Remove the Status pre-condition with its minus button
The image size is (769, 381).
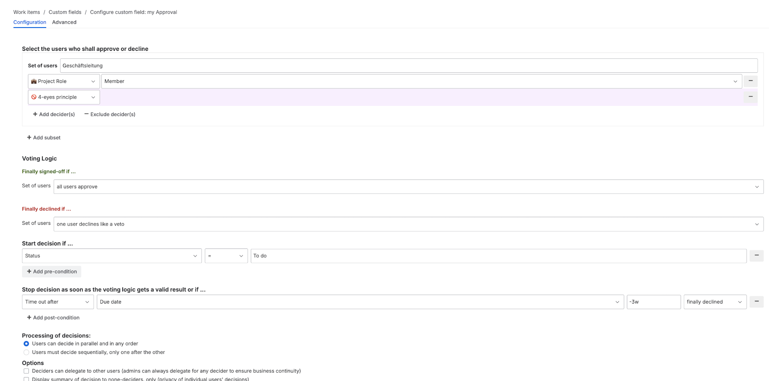coord(756,256)
